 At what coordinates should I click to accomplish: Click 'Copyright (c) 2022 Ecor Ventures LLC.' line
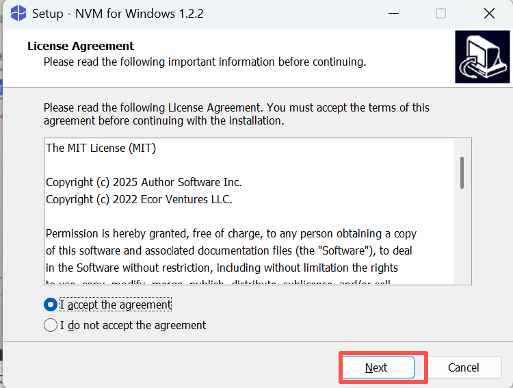pyautogui.click(x=139, y=199)
